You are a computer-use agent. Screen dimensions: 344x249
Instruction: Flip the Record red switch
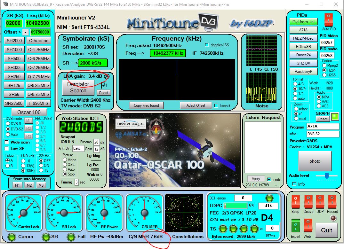pyautogui.click(x=332, y=201)
